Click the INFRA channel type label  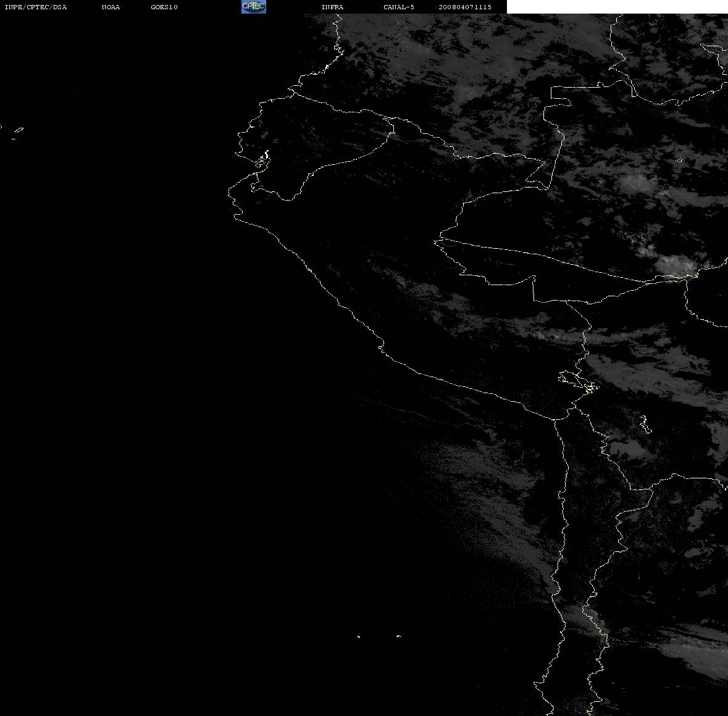332,7
